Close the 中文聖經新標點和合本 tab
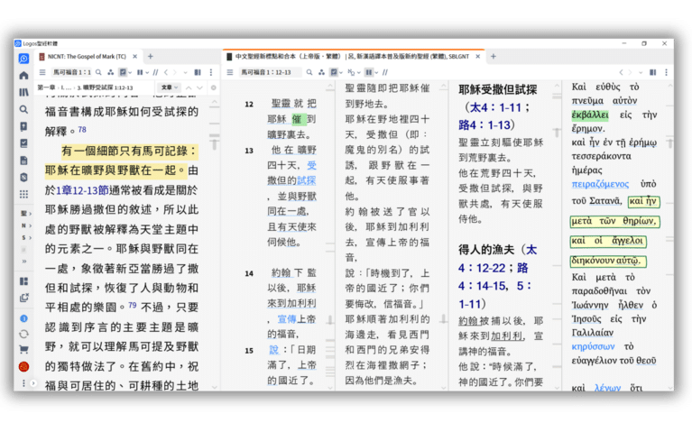This screenshot has width=692, height=432. coord(477,57)
